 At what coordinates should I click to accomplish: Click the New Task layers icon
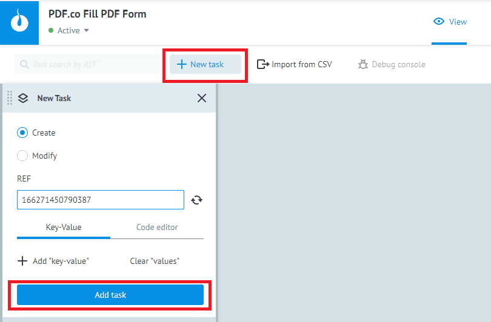coord(24,98)
